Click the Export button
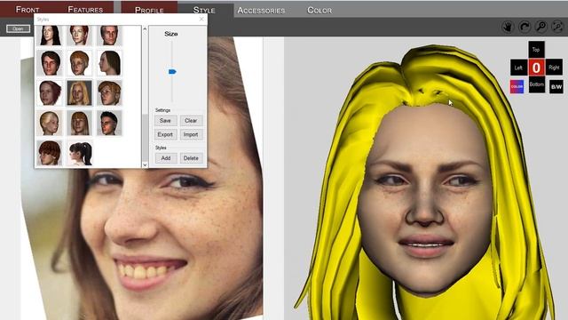 [165, 134]
